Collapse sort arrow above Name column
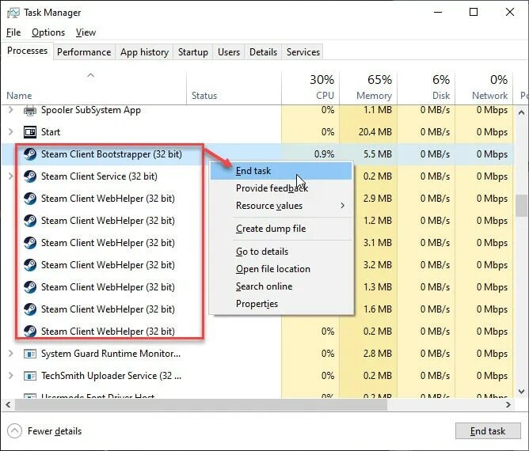 [x=90, y=75]
